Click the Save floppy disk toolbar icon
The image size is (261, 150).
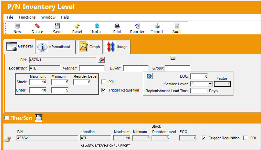(57, 26)
